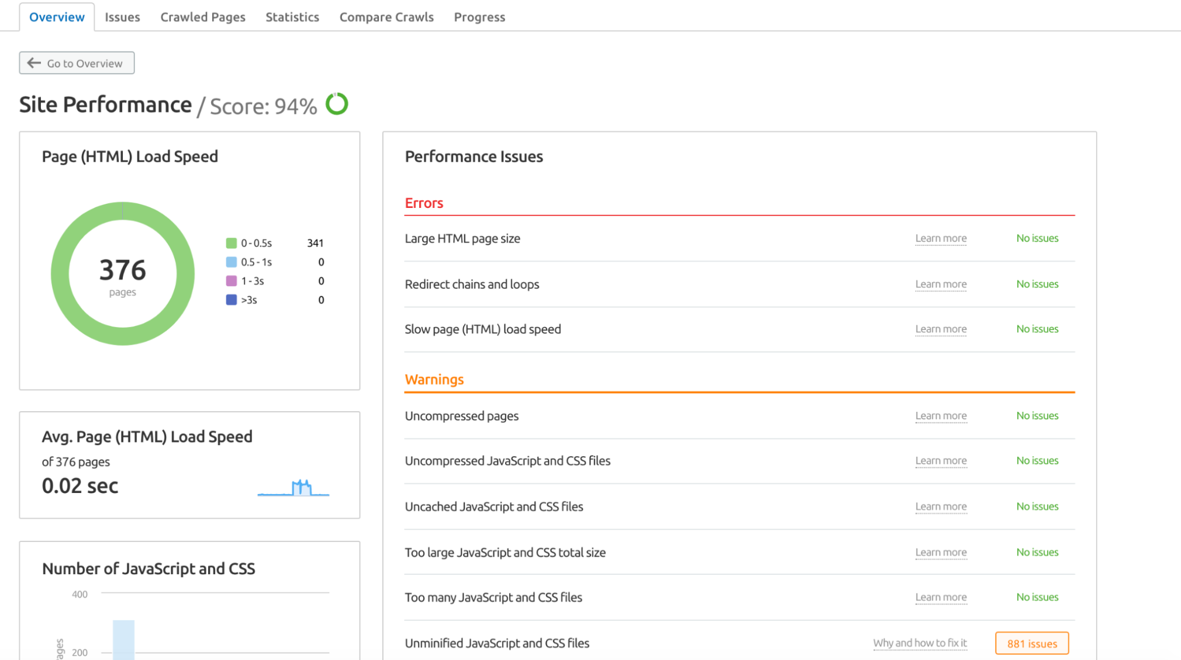
Task: Click Learn more for Slow page HTML load speed
Action: pyautogui.click(x=940, y=328)
